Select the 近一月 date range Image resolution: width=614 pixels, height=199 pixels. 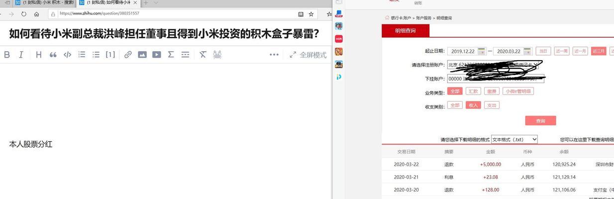[x=580, y=51]
